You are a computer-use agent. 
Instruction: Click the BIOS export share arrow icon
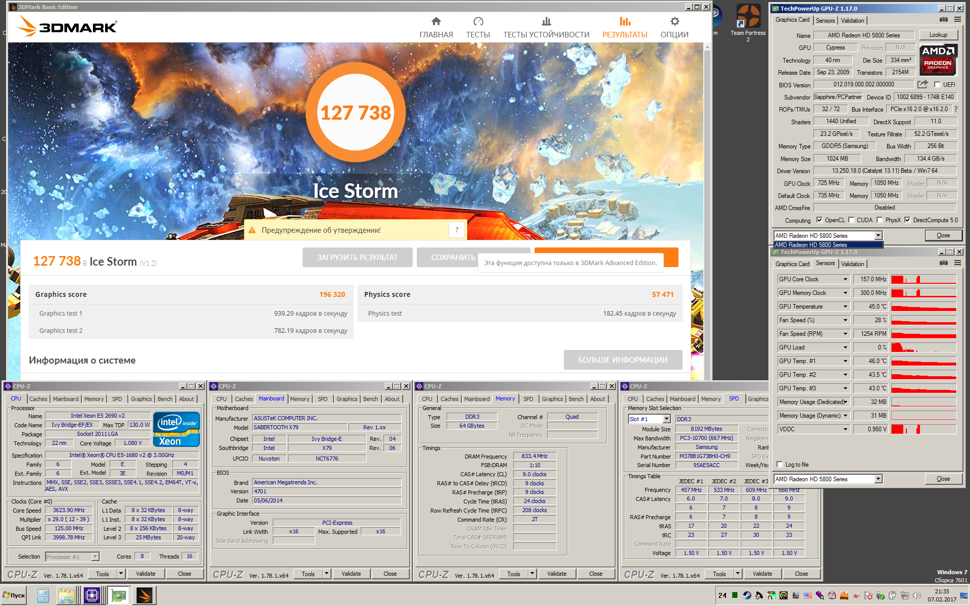pos(923,84)
